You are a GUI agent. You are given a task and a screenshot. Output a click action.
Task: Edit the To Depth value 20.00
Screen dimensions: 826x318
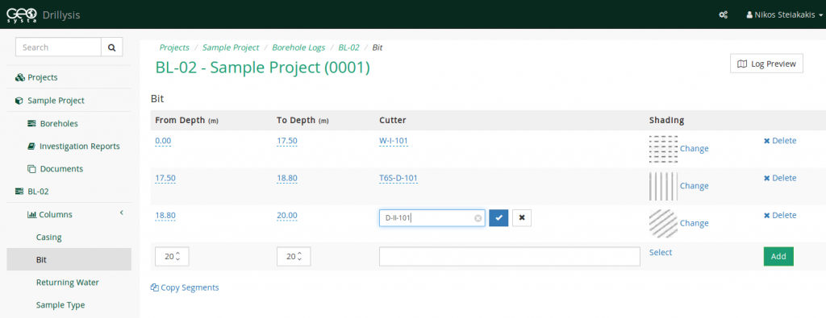point(287,216)
